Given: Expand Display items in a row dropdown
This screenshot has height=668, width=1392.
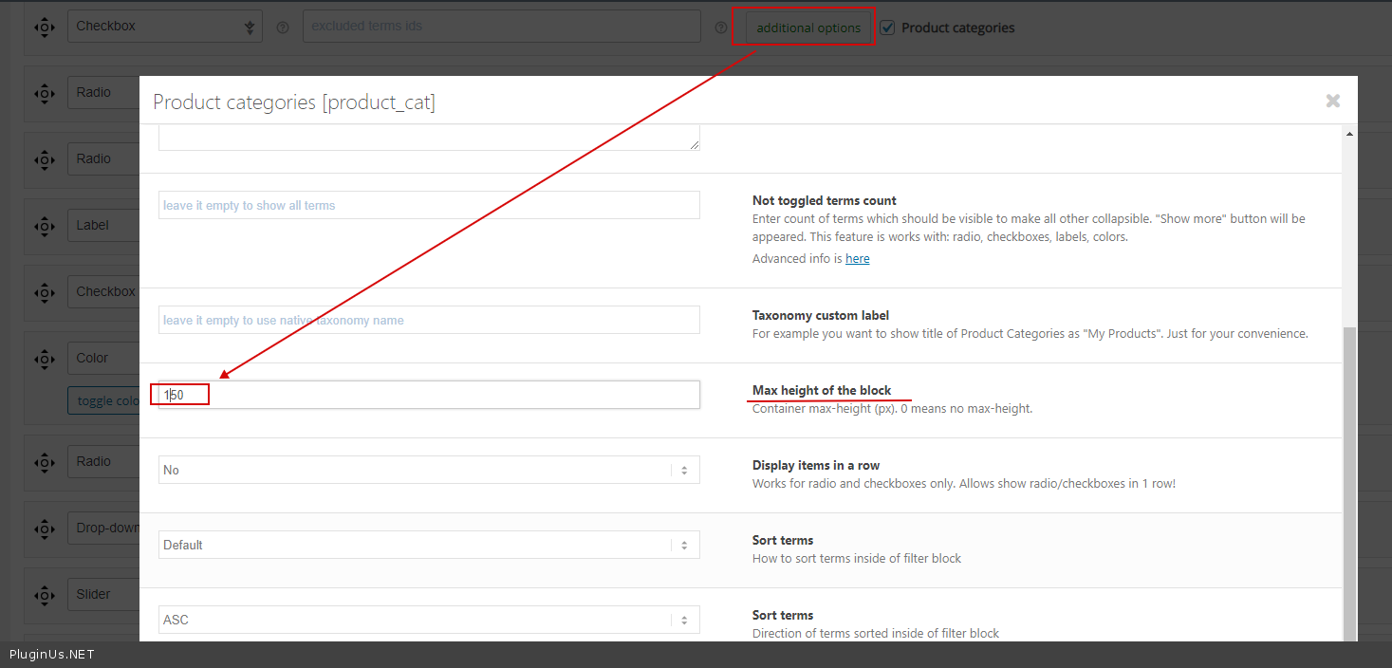Looking at the screenshot, I should (x=429, y=470).
